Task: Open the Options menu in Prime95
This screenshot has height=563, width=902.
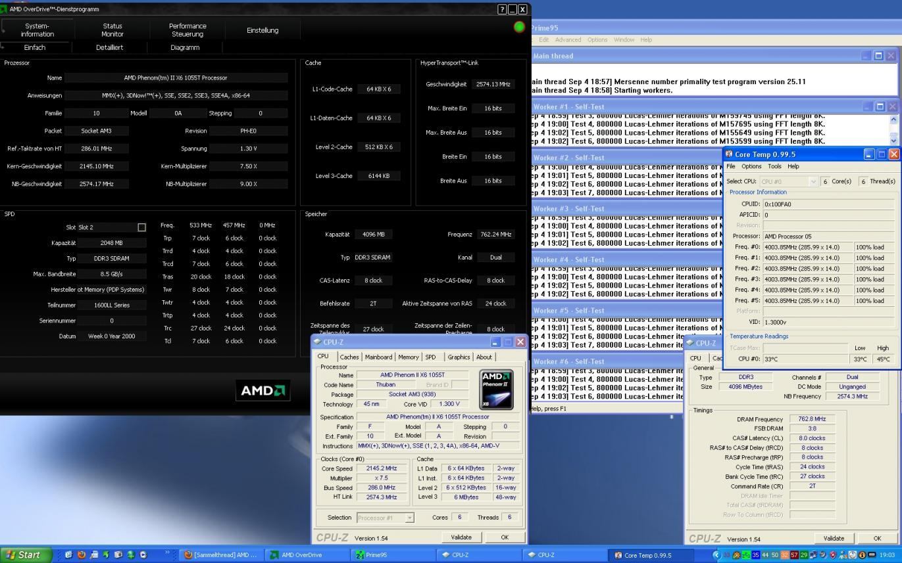Action: [597, 40]
